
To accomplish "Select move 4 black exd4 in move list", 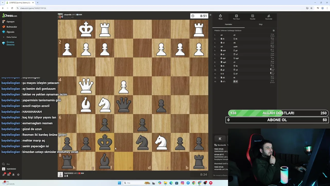I will tap(235, 47).
